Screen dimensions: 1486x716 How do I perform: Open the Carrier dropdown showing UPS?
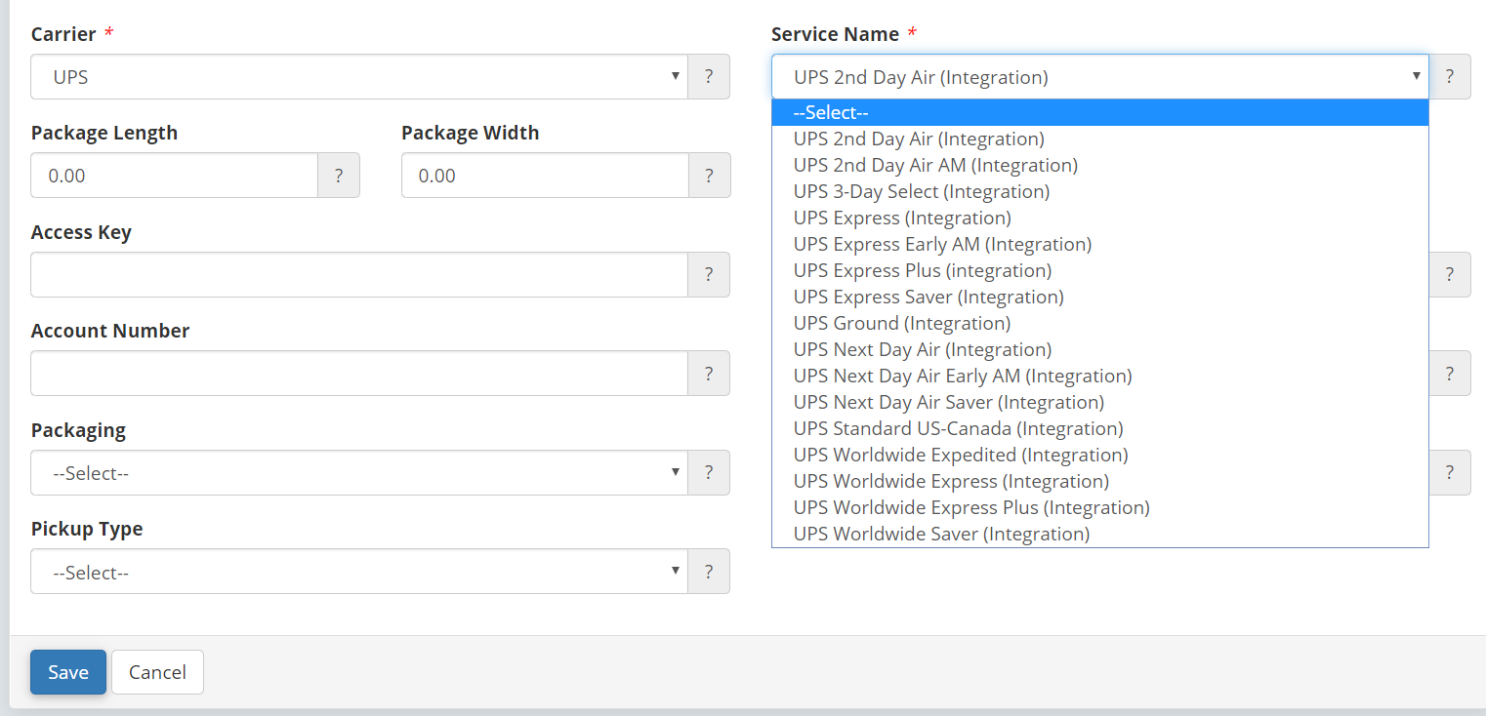[358, 77]
